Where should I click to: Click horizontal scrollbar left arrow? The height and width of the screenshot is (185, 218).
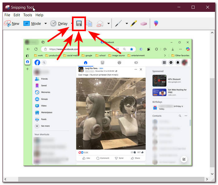pos(5,179)
